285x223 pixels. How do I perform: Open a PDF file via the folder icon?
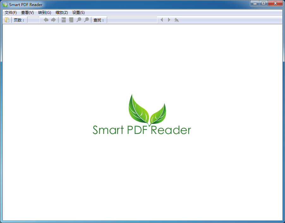[x=7, y=20]
